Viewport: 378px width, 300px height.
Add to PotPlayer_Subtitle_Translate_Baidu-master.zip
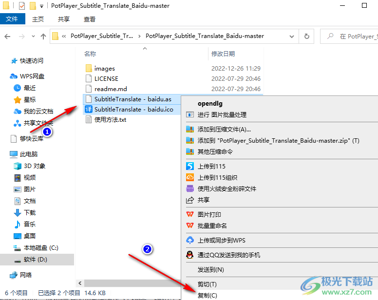(x=278, y=140)
